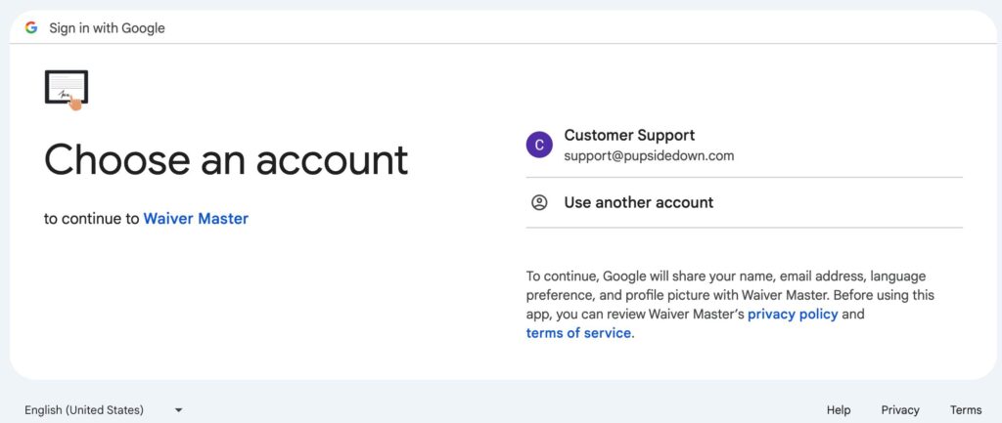Click the "Choose an account" heading
Image resolution: width=1002 pixels, height=423 pixels.
click(226, 159)
